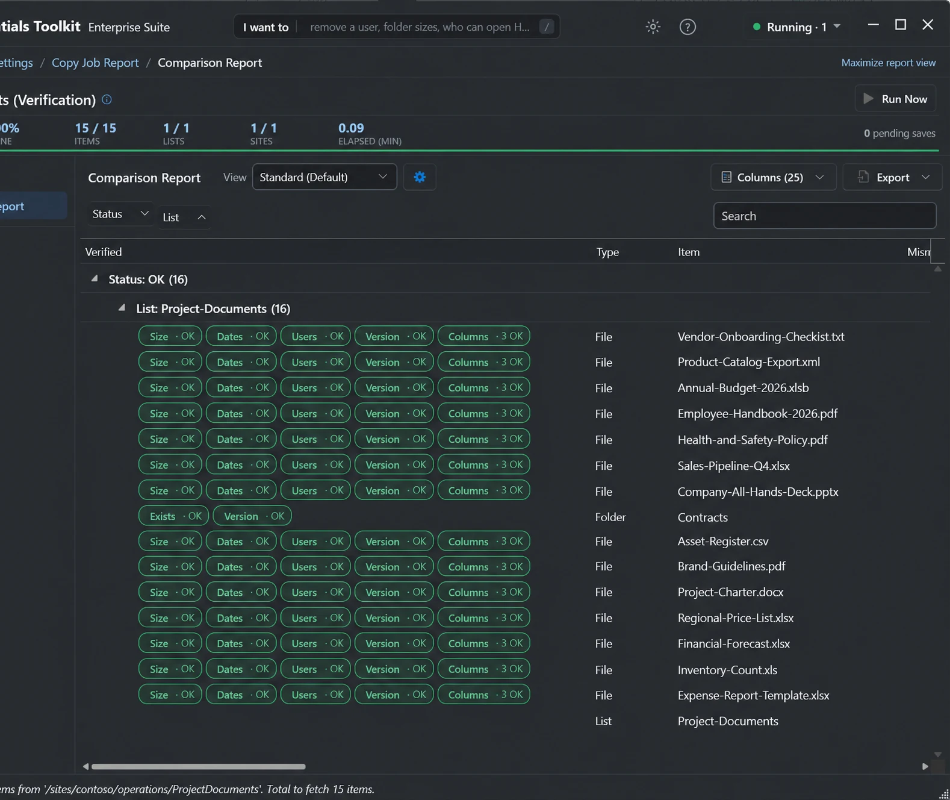Image resolution: width=950 pixels, height=800 pixels.
Task: Open the Export dropdown button
Action: [x=893, y=177]
